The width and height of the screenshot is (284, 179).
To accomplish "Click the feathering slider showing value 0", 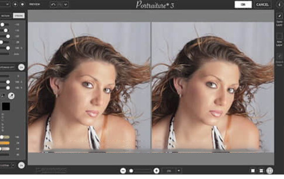I will pyautogui.click(x=4, y=76).
